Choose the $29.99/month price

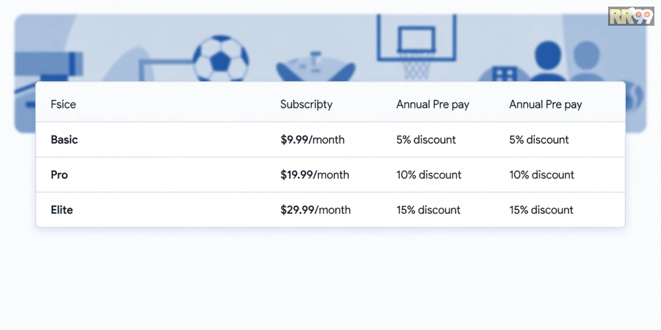(x=315, y=210)
